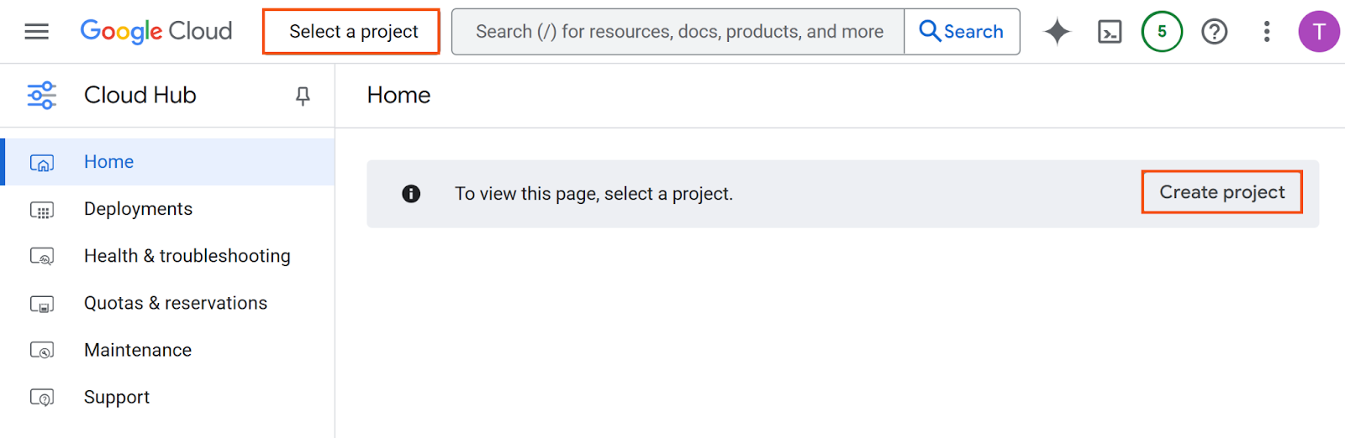This screenshot has height=438, width=1345.
Task: Activate Cloud Shell terminal icon
Action: (x=1110, y=32)
